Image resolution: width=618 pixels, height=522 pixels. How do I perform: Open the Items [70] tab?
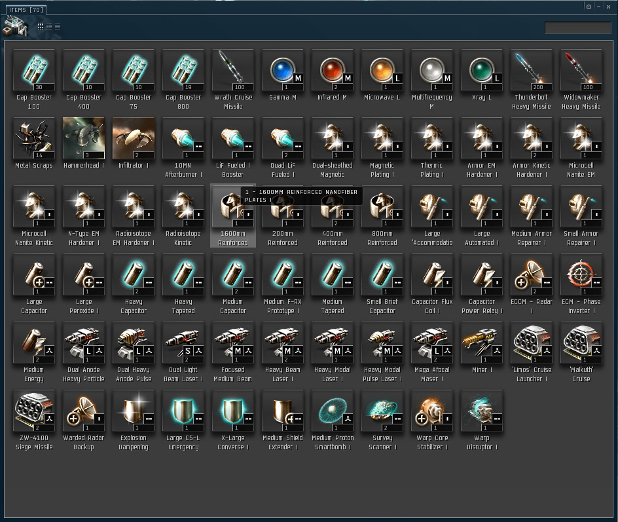click(x=26, y=10)
